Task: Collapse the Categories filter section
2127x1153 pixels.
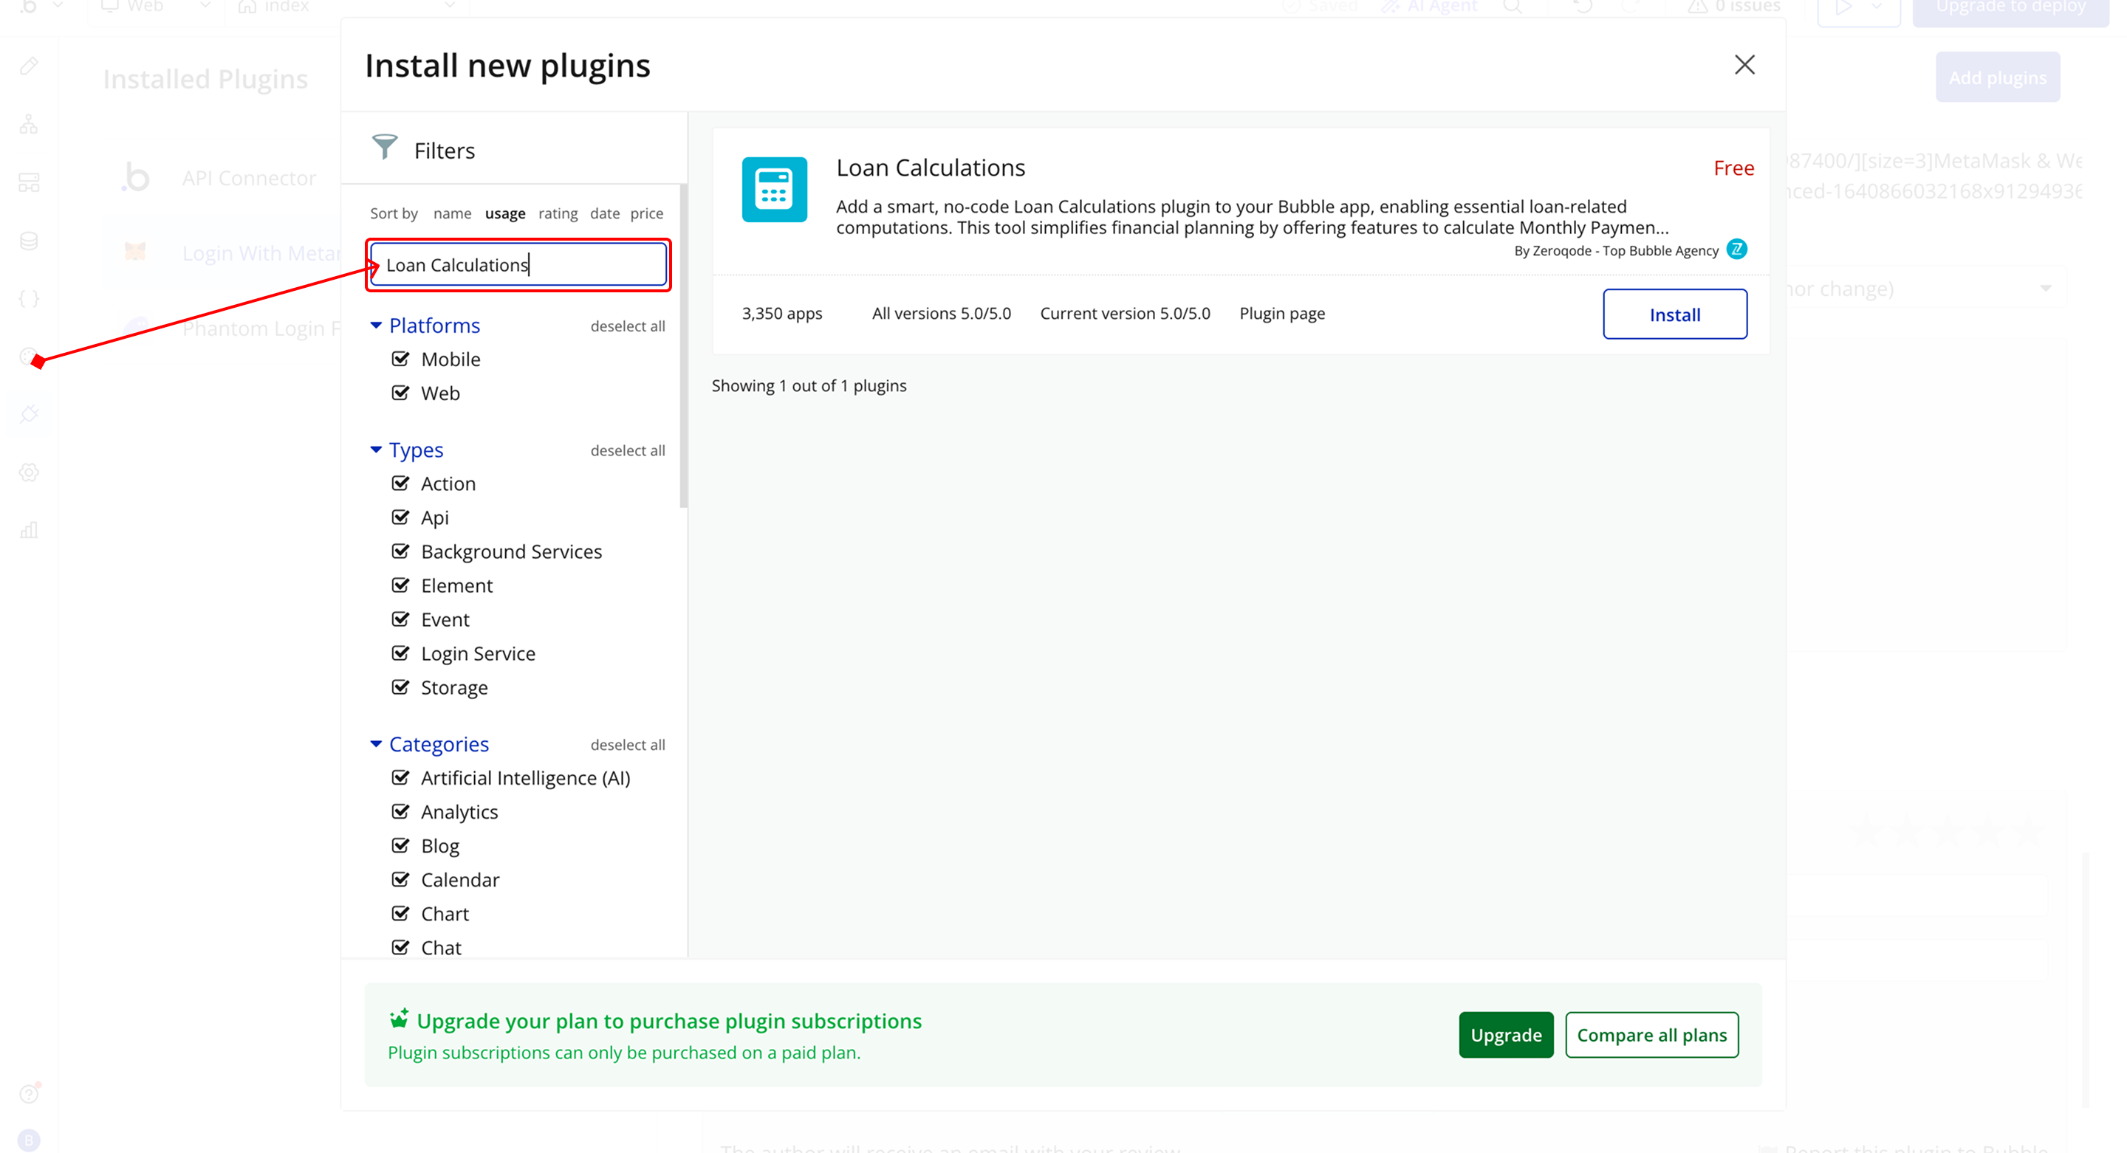Action: 376,743
